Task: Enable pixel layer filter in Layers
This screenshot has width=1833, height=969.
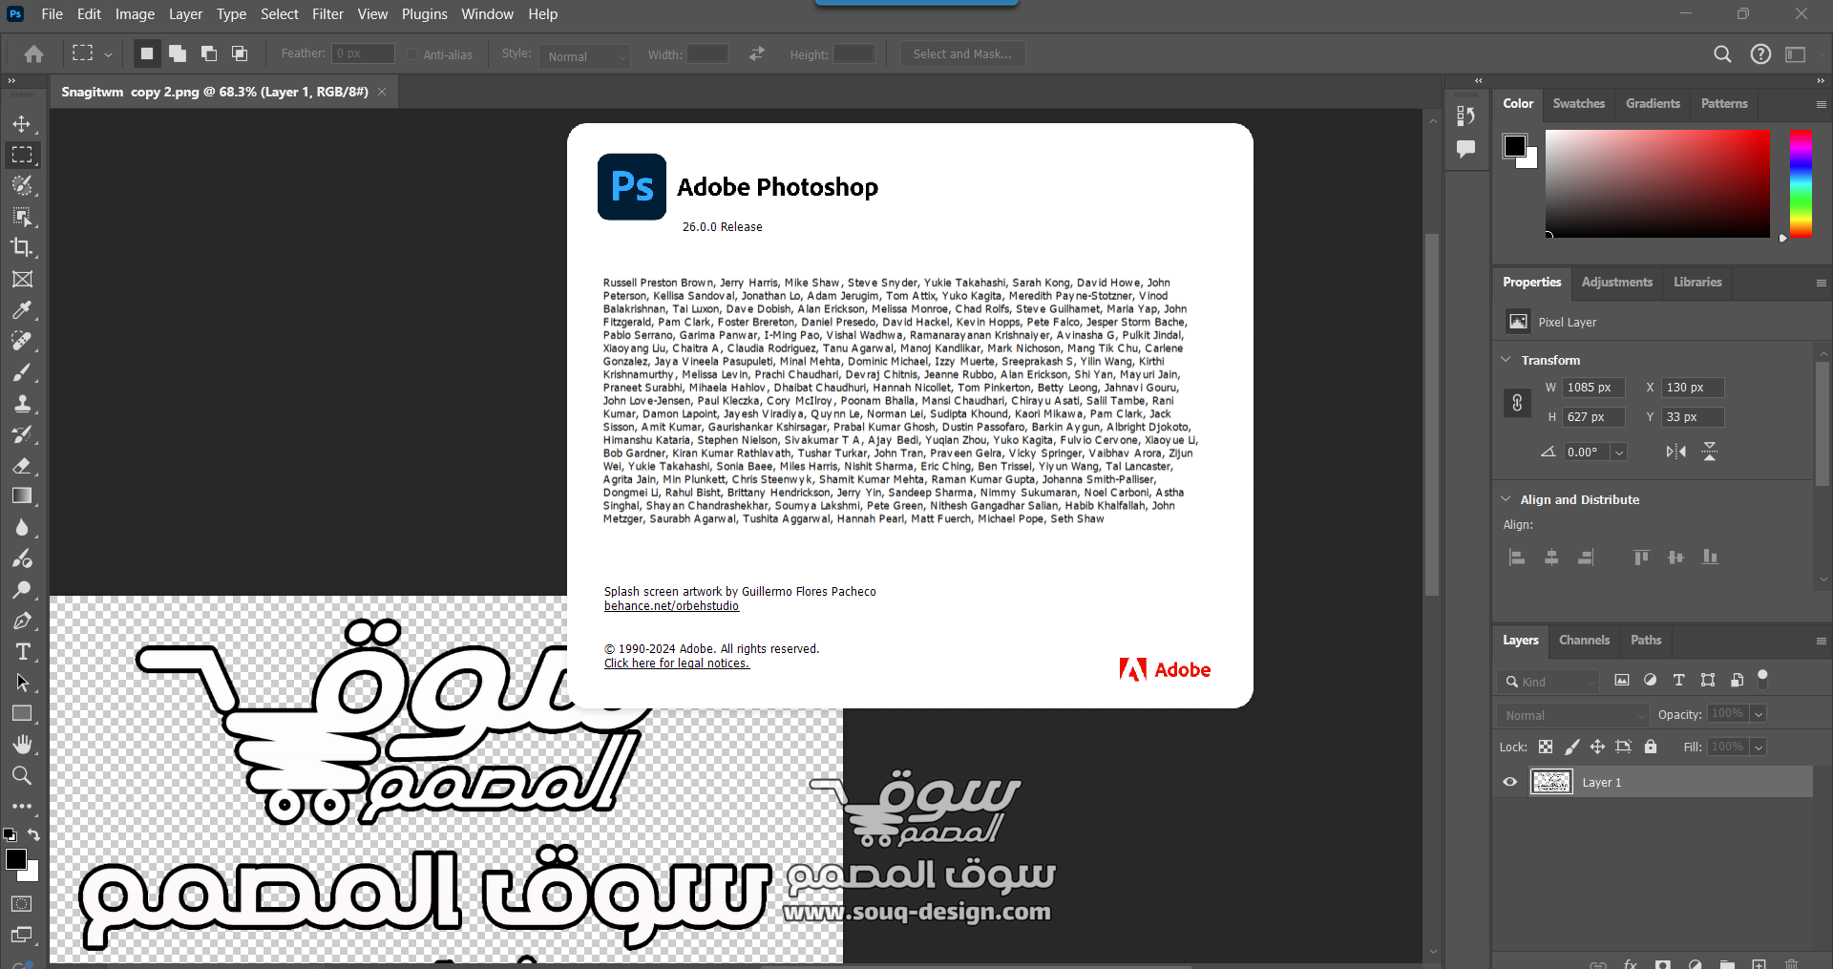Action: pos(1622,681)
